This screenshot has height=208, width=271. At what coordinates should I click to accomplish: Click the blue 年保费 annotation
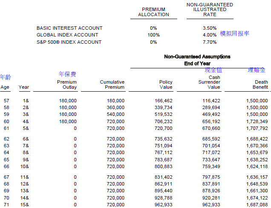pos(67,74)
